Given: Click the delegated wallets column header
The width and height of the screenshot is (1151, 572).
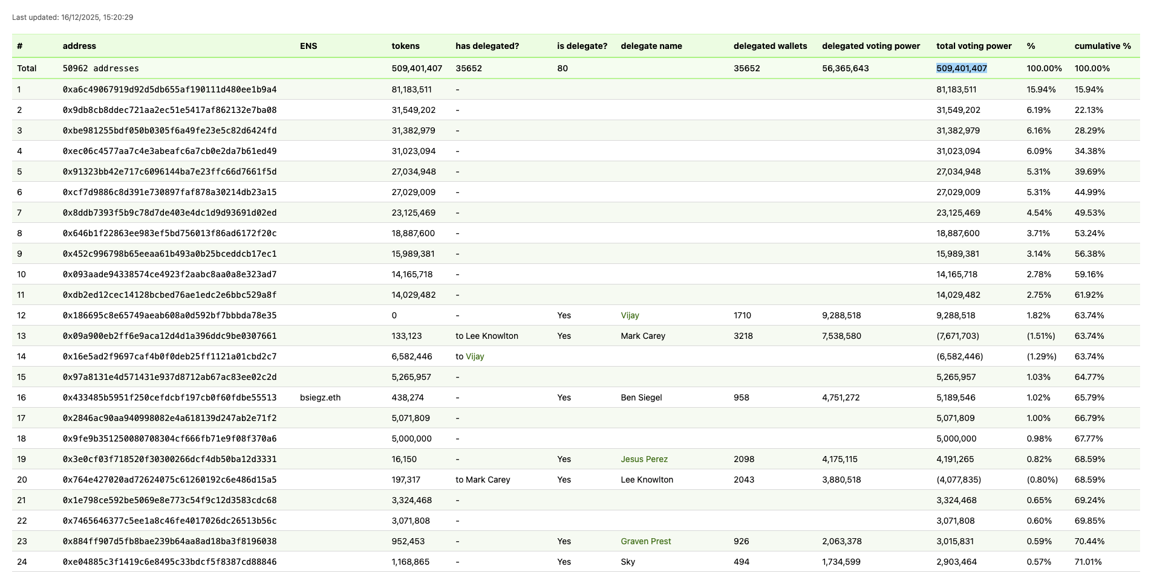Looking at the screenshot, I should click(770, 46).
